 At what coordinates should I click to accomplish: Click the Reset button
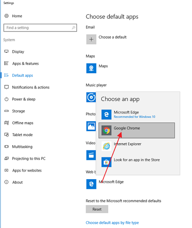pos(97,209)
